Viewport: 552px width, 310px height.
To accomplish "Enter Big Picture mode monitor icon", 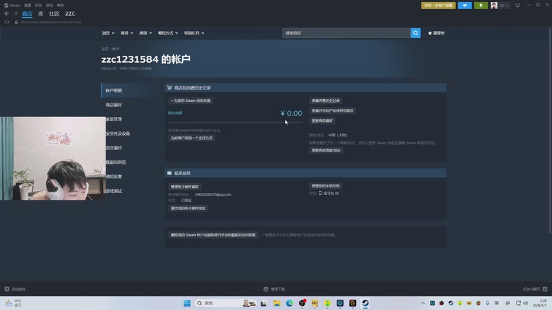I will (517, 6).
